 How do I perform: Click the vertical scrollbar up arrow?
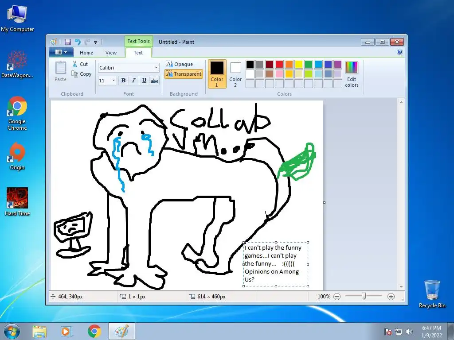(x=401, y=102)
